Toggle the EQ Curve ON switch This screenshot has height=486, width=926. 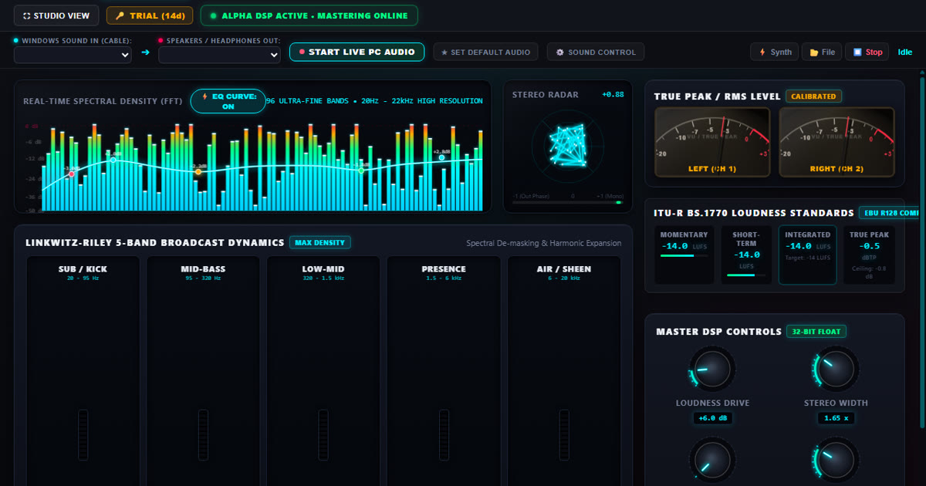(x=228, y=102)
